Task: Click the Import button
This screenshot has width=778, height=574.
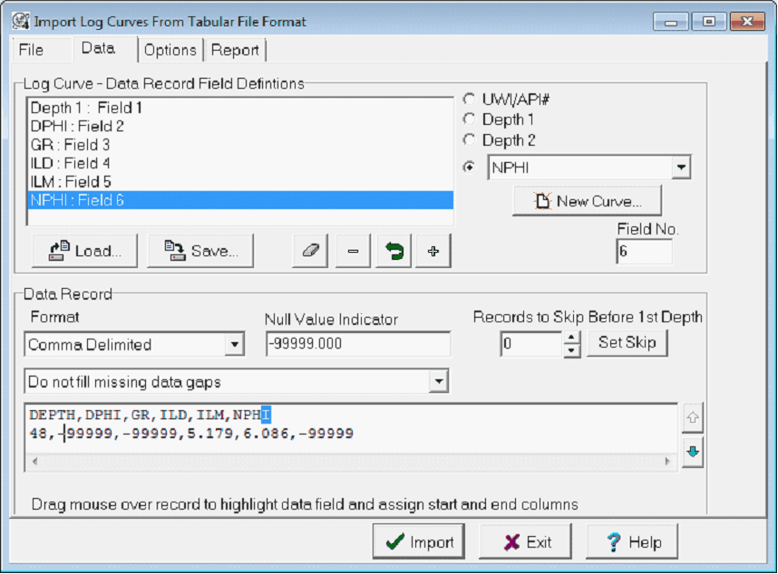Action: pos(419,542)
